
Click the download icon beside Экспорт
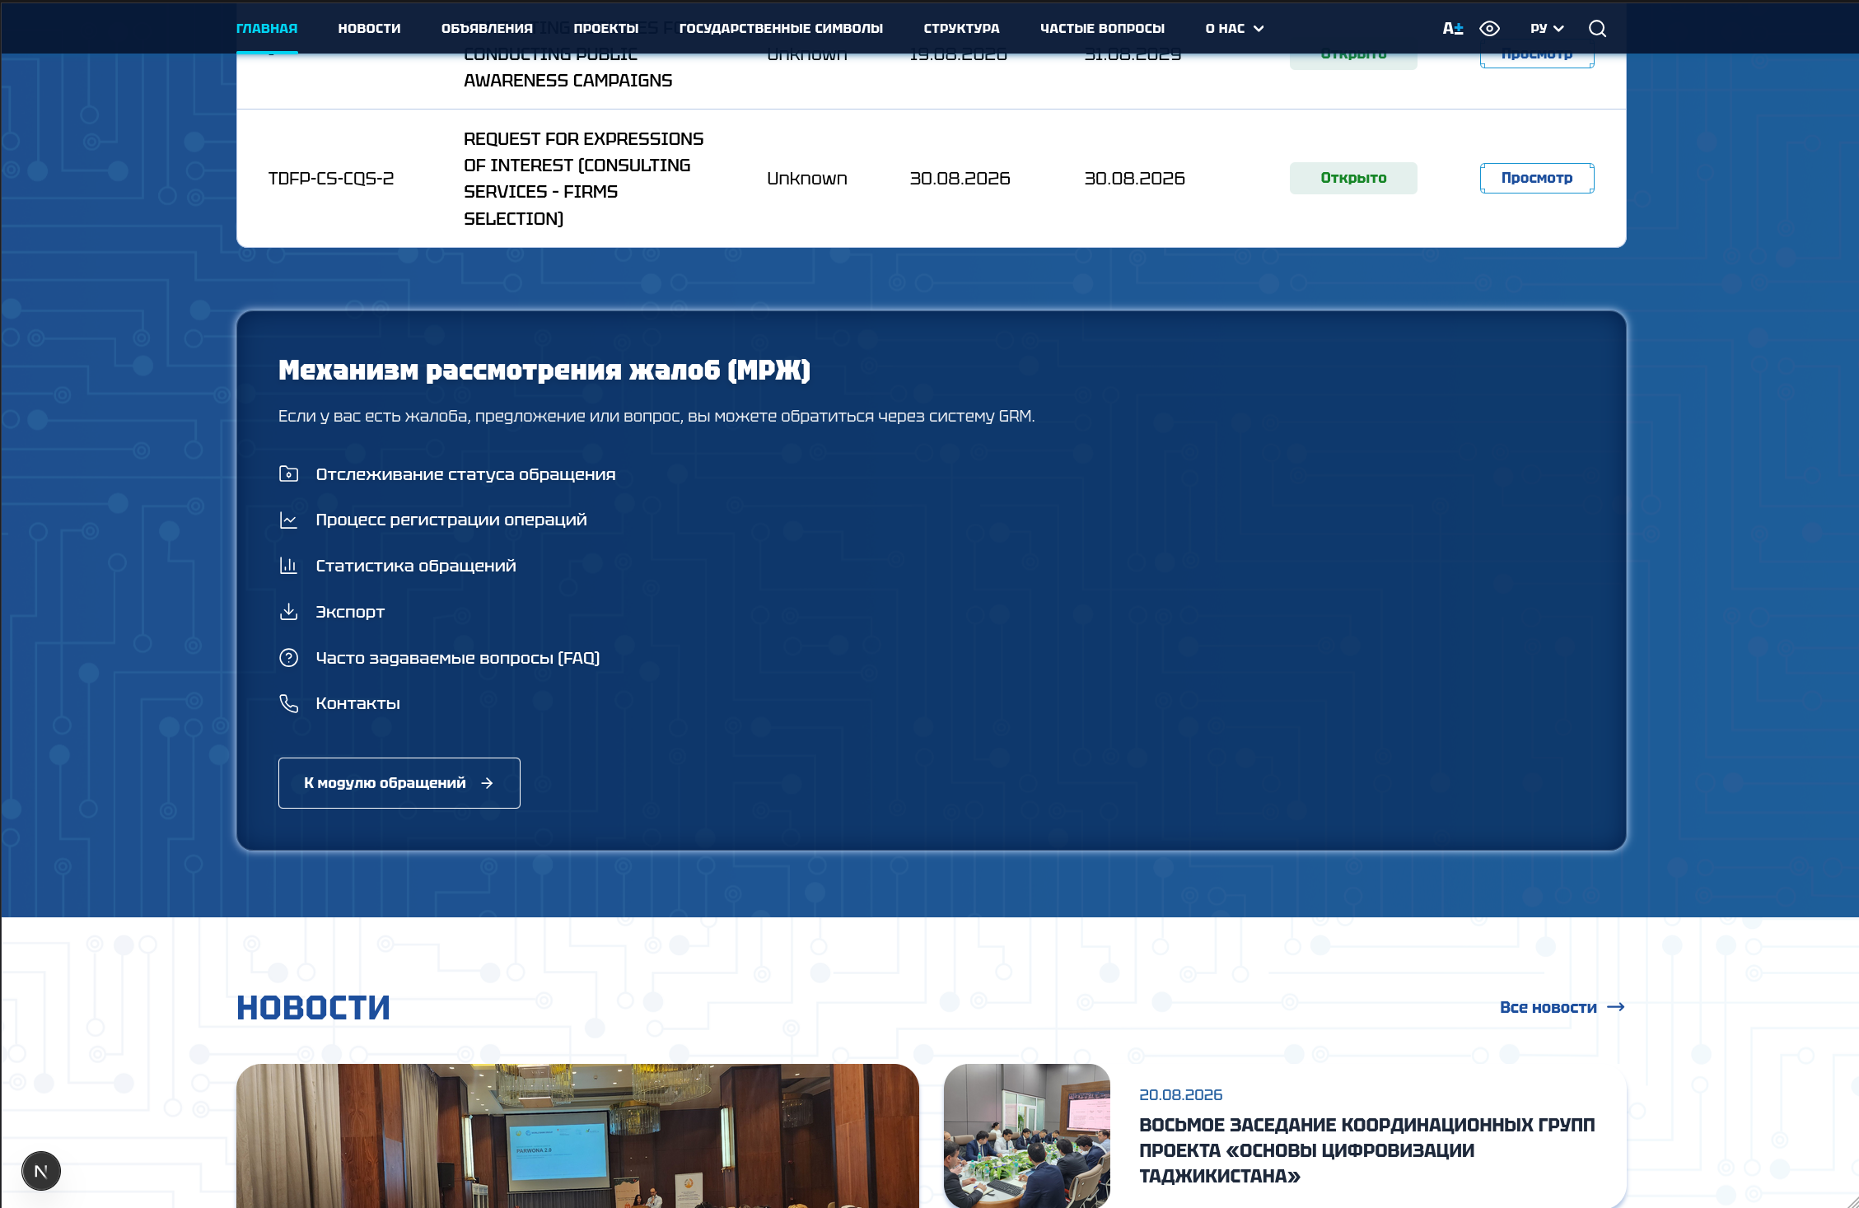coord(288,612)
